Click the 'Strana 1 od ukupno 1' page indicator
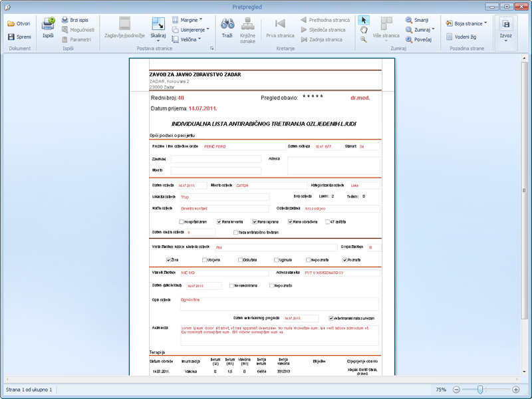 [29, 390]
